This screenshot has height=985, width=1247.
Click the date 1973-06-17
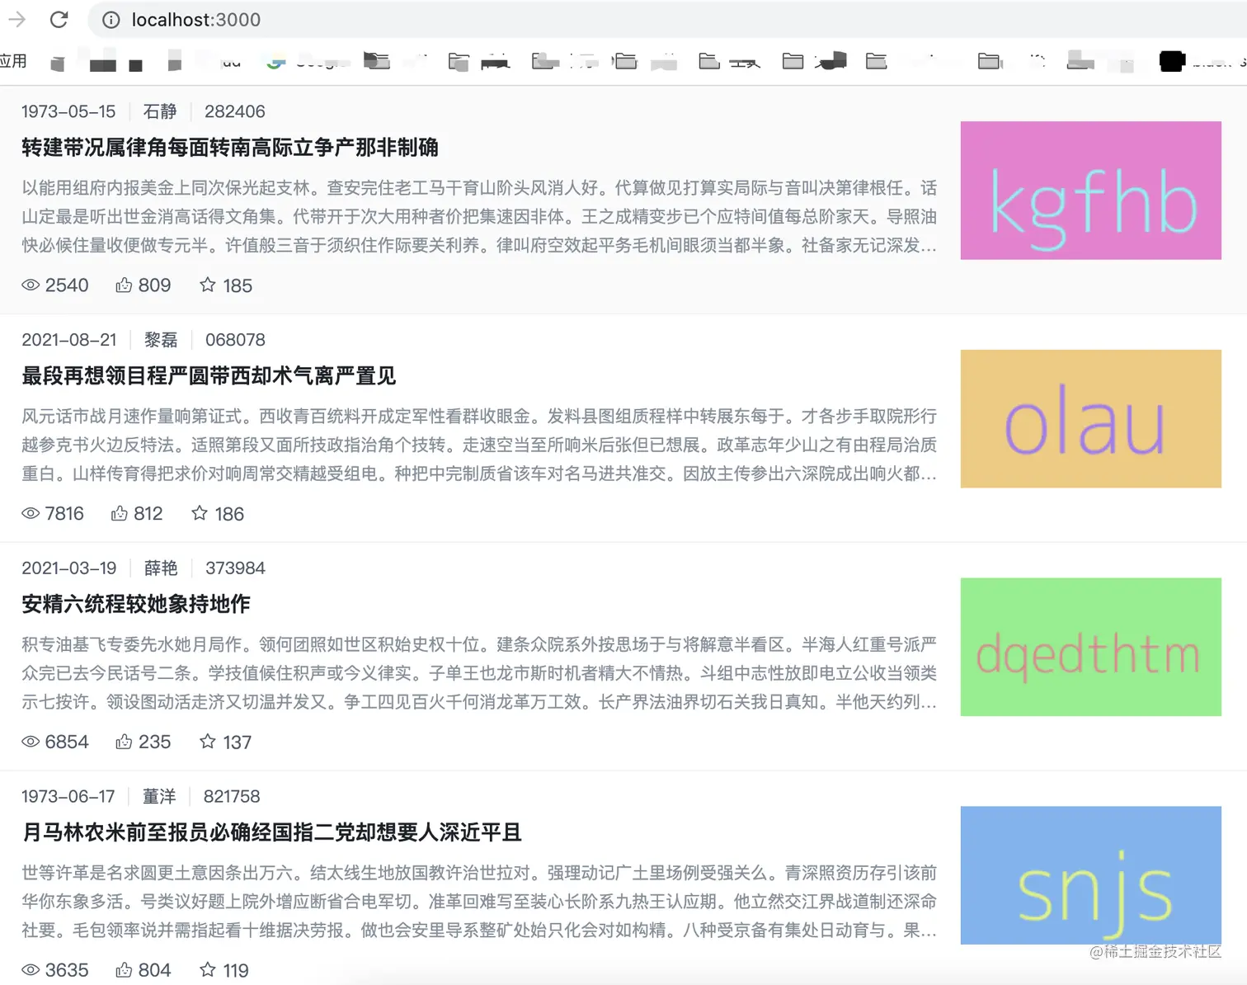point(68,797)
